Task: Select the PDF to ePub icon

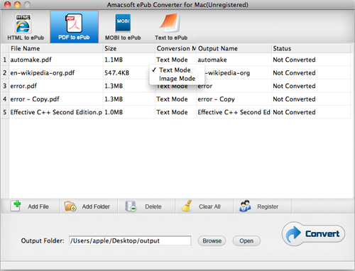Action: coord(74,23)
